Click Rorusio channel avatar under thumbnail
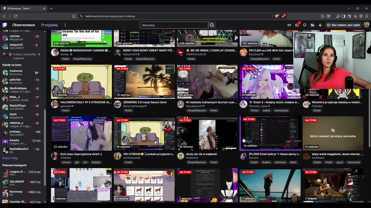 point(243,156)
